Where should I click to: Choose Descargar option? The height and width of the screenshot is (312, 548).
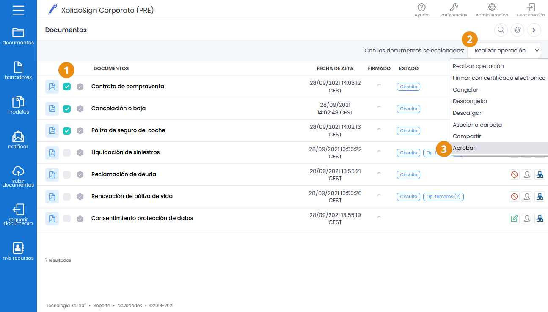[499, 113]
